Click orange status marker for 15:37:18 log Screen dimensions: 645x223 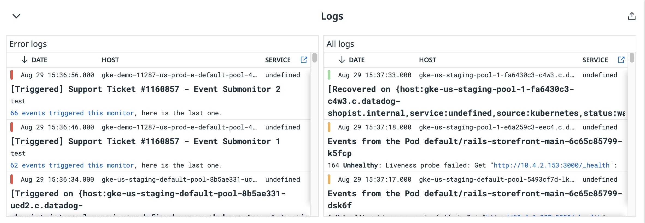(x=329, y=127)
